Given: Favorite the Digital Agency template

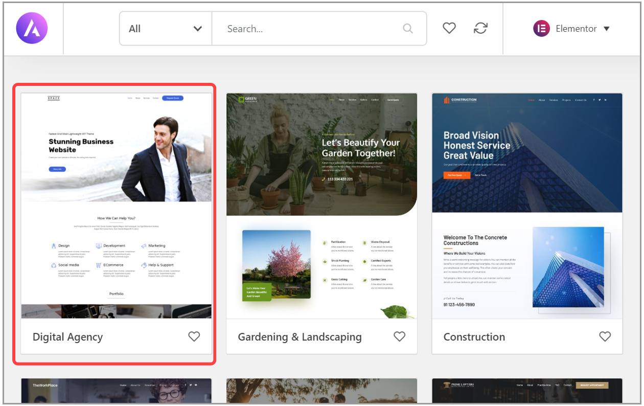Looking at the screenshot, I should tap(194, 336).
